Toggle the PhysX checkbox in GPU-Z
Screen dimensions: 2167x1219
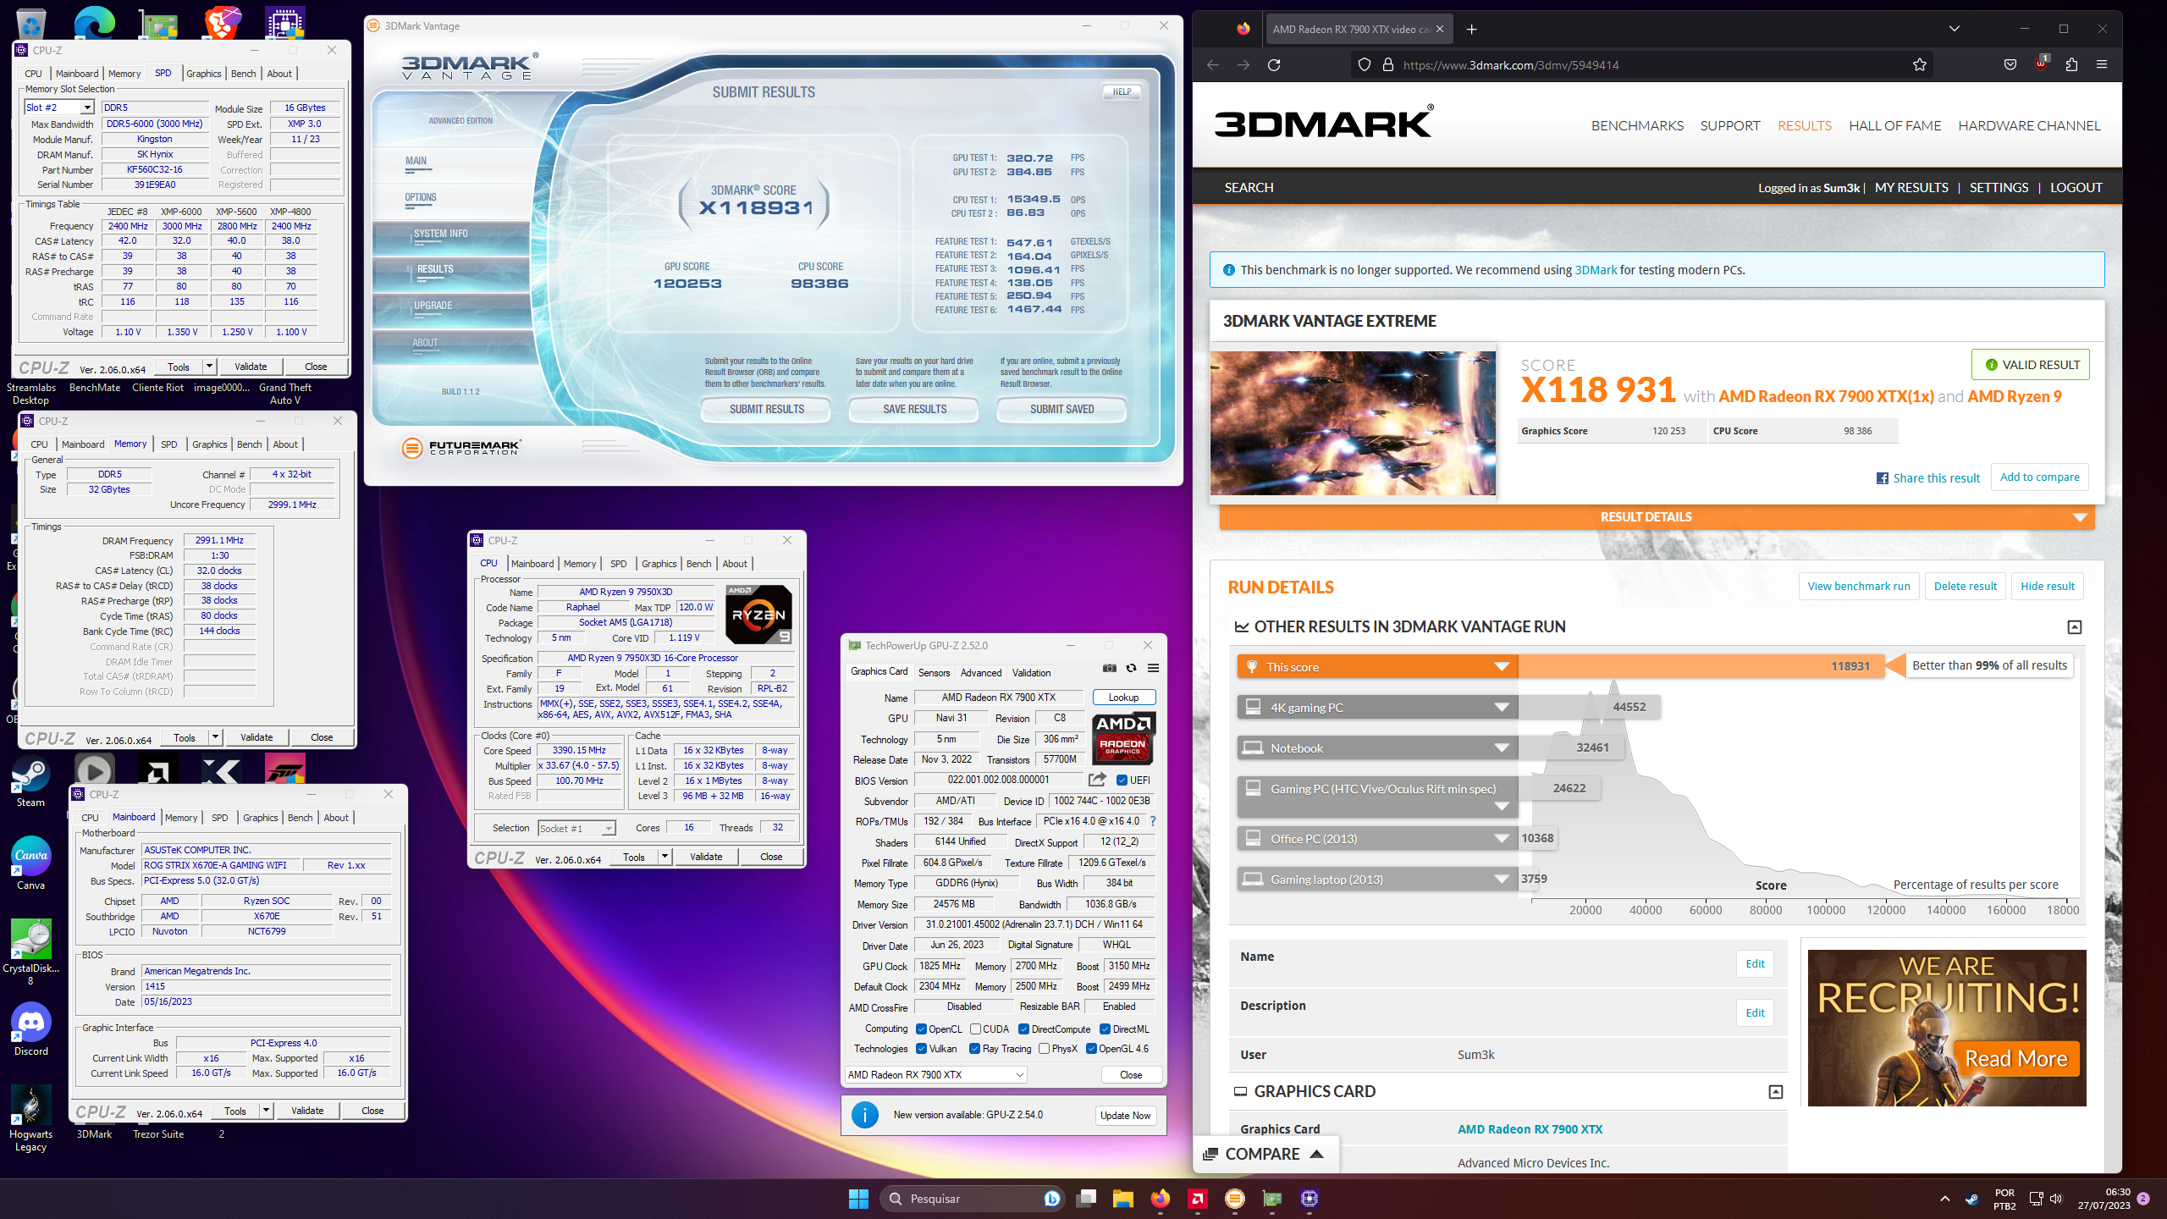tap(1044, 1049)
